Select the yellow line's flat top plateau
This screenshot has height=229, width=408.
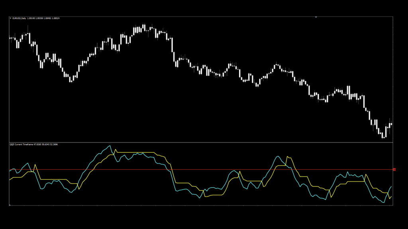(135, 152)
